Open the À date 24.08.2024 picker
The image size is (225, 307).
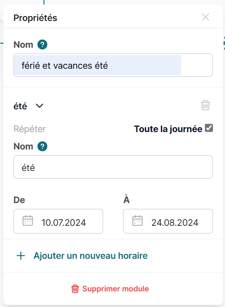168,221
